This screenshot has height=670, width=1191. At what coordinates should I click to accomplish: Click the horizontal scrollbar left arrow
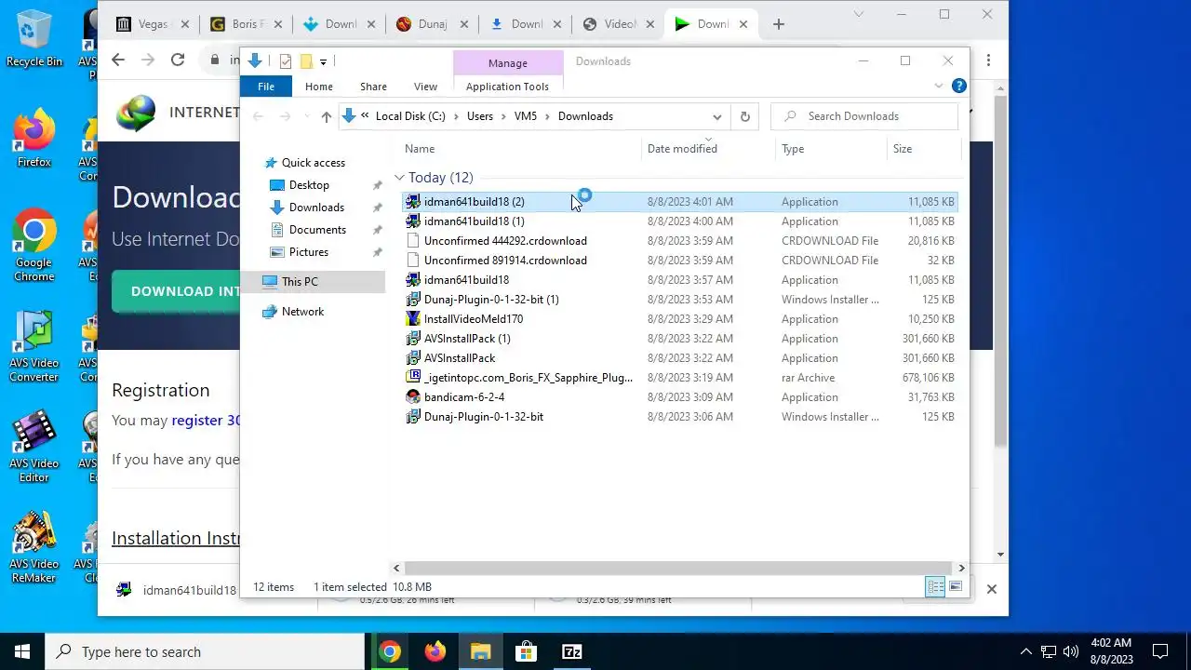coord(397,568)
